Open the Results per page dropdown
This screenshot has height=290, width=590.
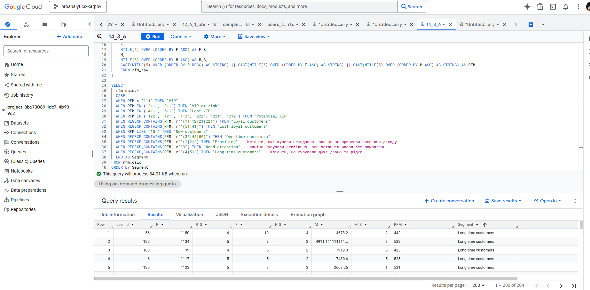[x=478, y=285]
